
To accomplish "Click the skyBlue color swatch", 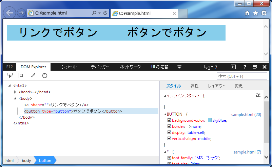I will tap(210, 120).
